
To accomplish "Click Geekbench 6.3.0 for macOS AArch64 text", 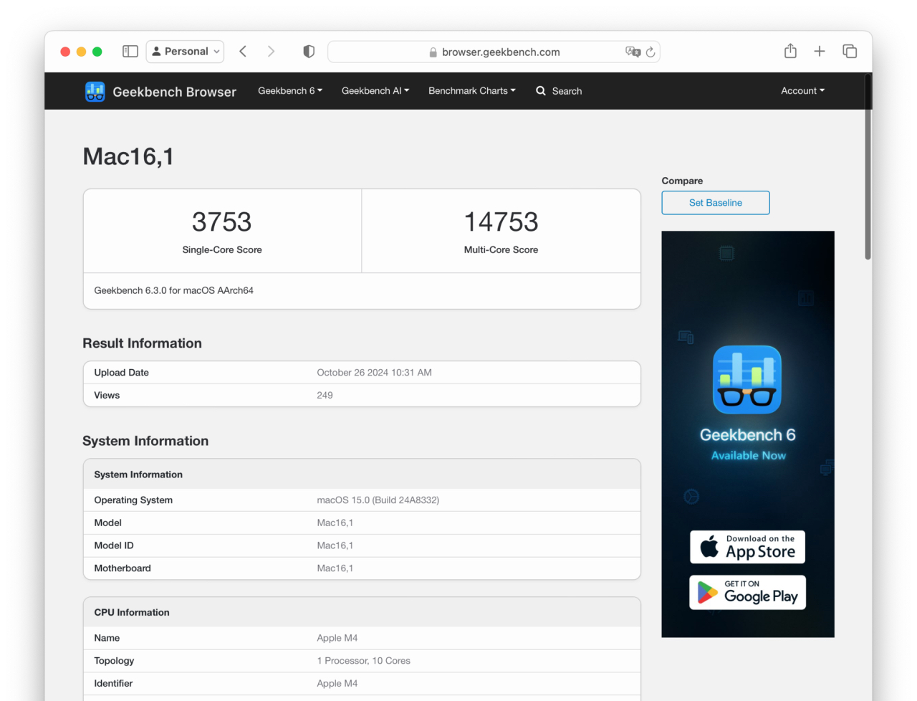I will 174,290.
